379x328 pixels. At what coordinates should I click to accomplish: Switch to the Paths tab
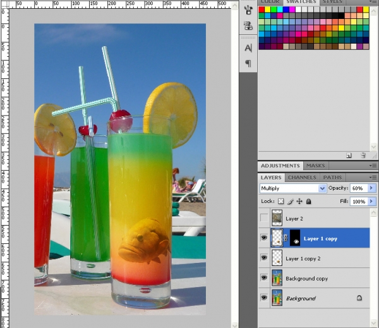[x=332, y=178]
